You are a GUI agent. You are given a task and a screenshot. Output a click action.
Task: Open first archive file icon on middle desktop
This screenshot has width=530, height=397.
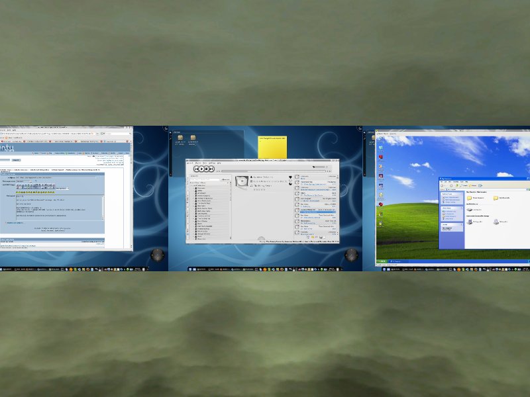coord(180,138)
